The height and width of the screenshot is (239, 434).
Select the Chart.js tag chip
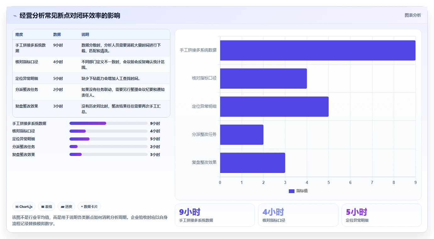point(24,207)
